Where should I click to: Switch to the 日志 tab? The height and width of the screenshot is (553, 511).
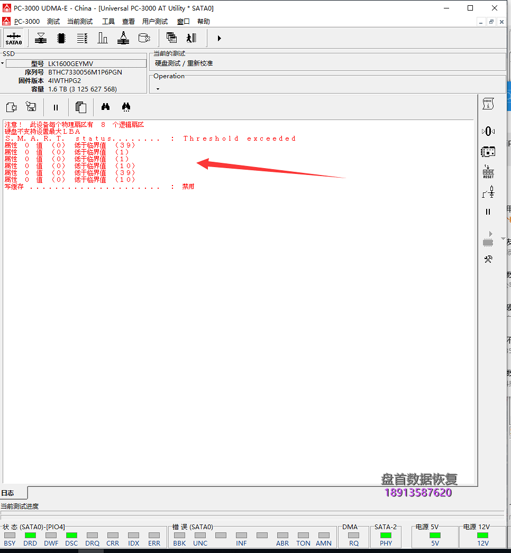(x=8, y=493)
